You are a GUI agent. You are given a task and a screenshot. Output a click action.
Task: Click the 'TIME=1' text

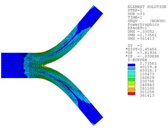pyautogui.click(x=135, y=17)
